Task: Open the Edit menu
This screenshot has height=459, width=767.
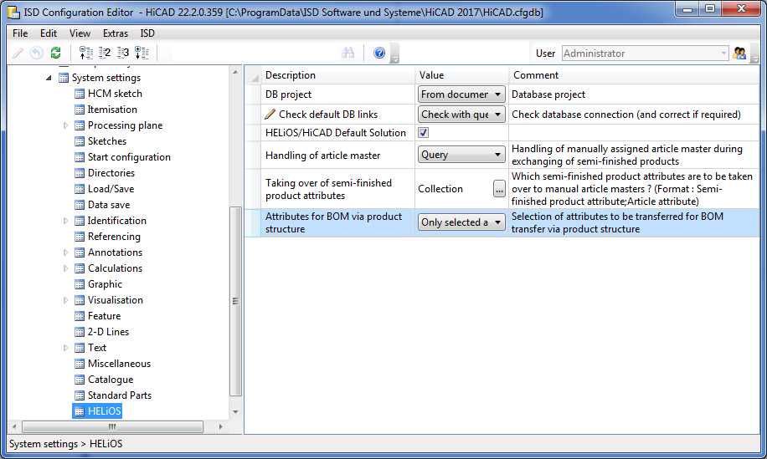Action: coord(49,33)
